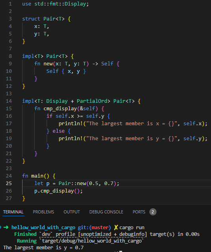
Task: Click the 'p.cmp_display();' call
Action: click(58, 191)
